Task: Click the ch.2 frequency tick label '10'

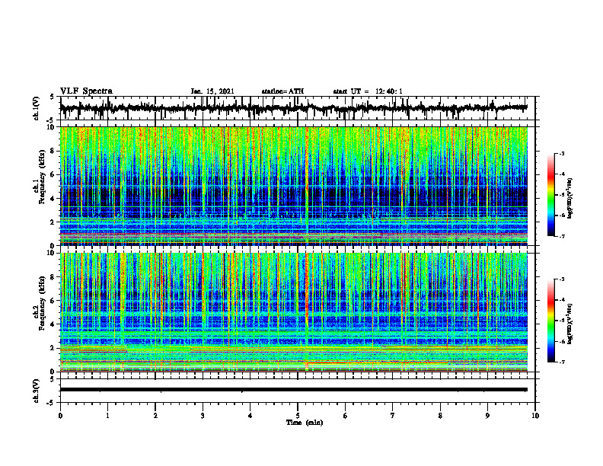Action: [52, 254]
